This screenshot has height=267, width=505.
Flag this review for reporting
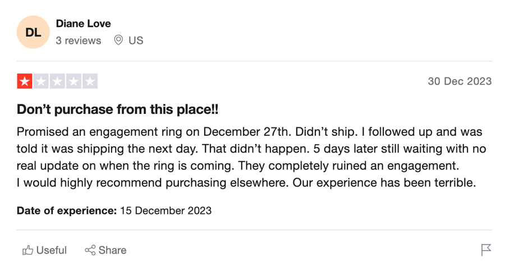click(486, 250)
